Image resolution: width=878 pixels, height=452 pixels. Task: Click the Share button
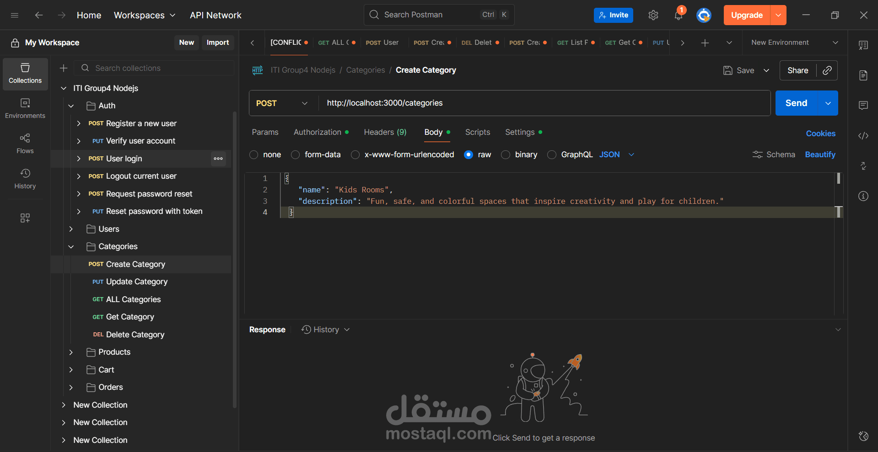pos(797,70)
